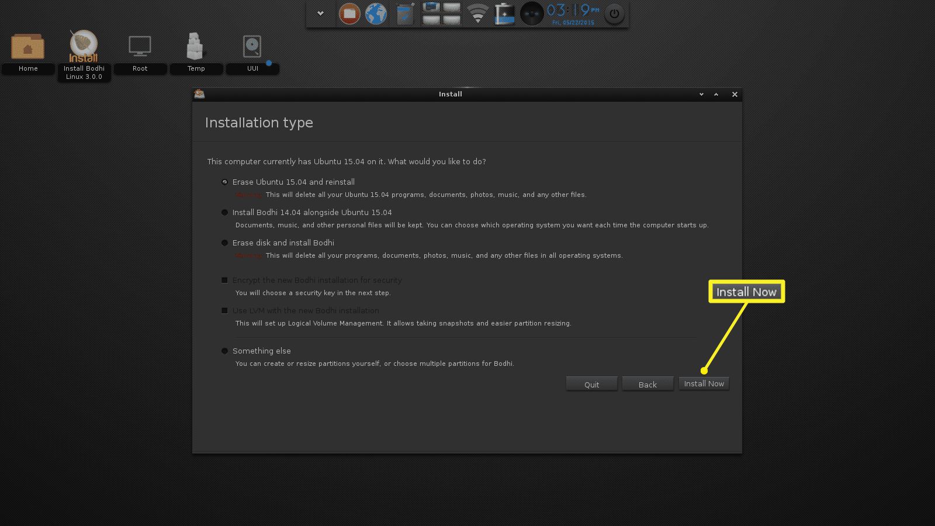Click the installer icon in window title bar
Viewport: 935px width, 526px height.
click(199, 94)
